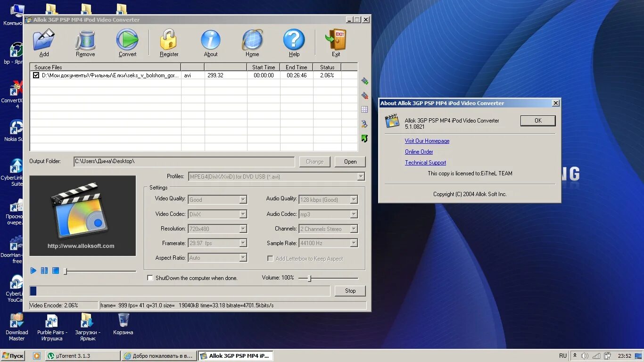Open Загрузки shortcut folder on desktop
The width and height of the screenshot is (644, 362).
point(87,327)
